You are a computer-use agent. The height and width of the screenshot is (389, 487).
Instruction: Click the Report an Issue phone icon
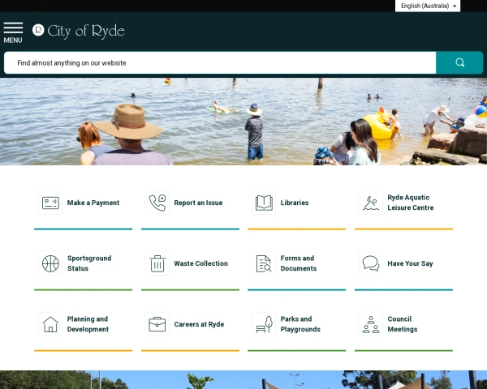point(157,203)
